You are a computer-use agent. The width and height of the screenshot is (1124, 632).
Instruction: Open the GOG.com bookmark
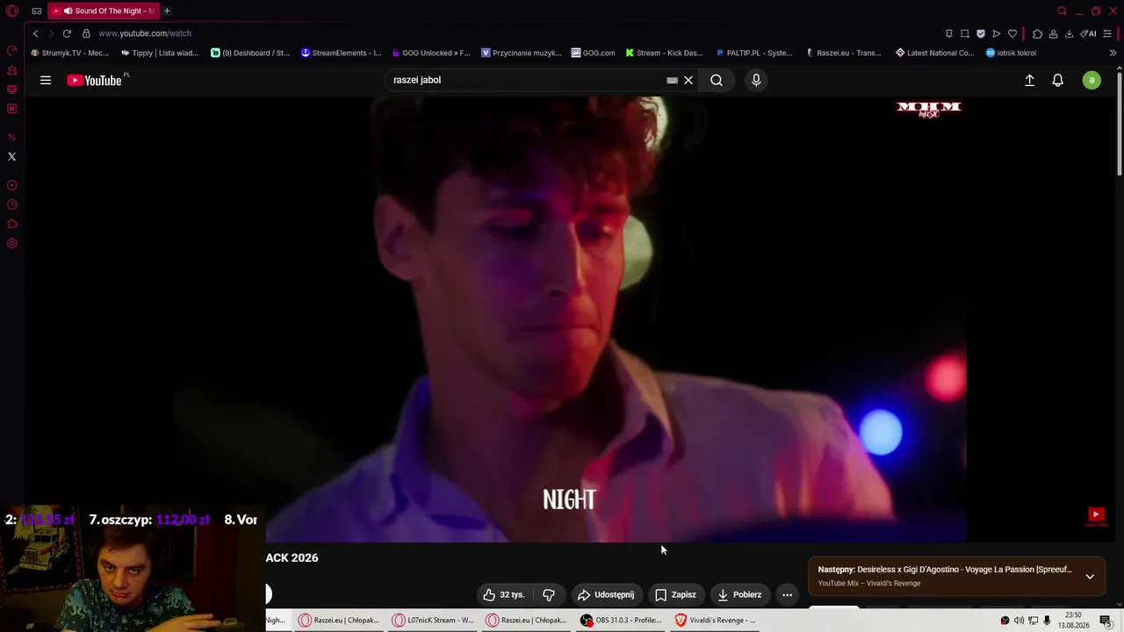pos(593,53)
